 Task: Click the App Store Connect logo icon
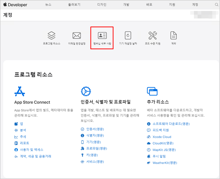click(x=20, y=91)
